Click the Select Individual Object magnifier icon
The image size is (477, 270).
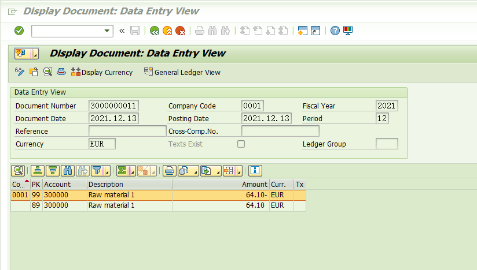click(x=48, y=72)
